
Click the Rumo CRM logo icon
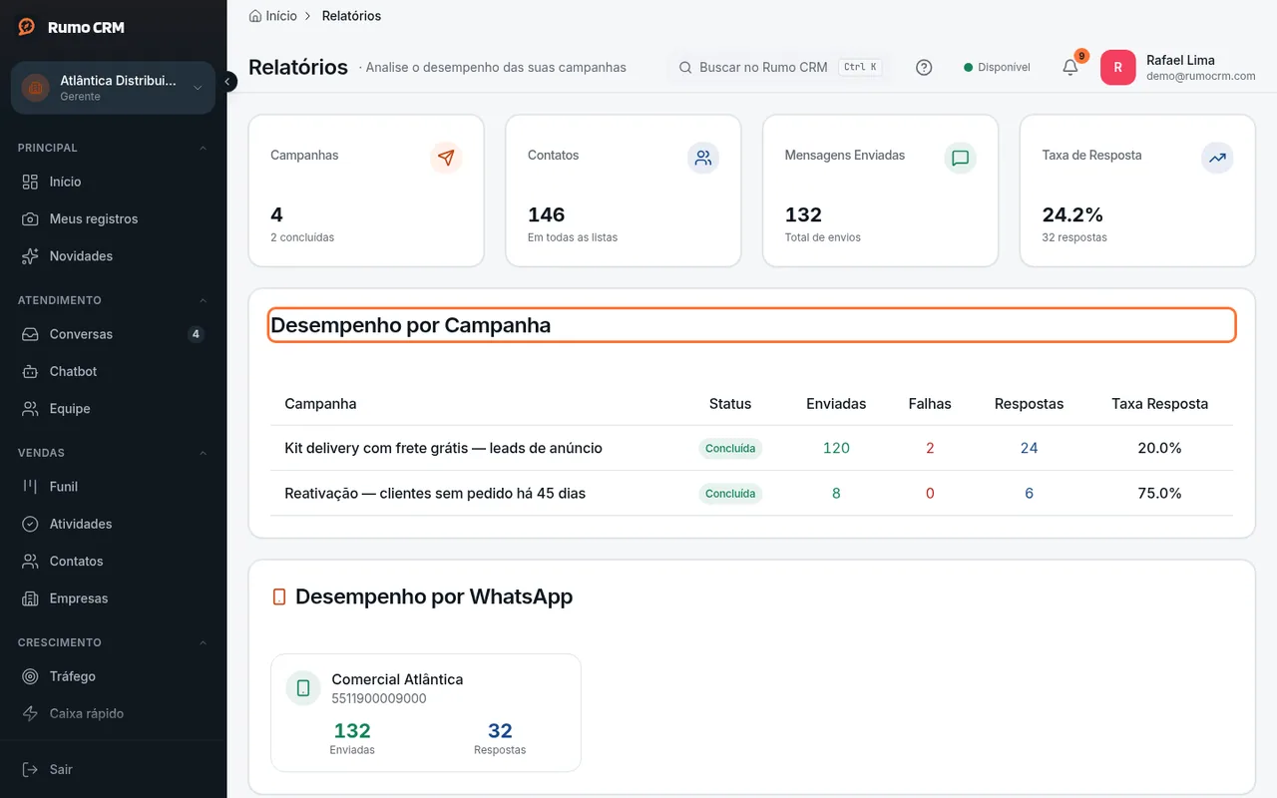click(x=27, y=27)
